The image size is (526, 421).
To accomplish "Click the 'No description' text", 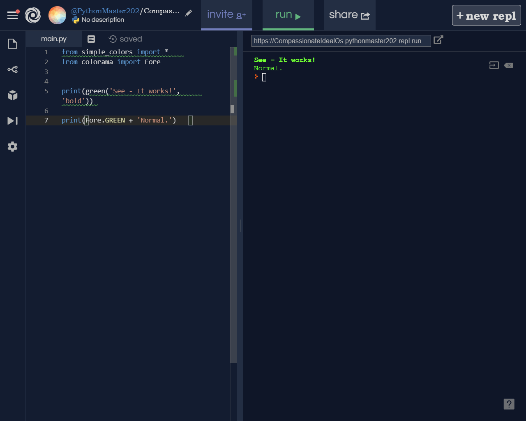I will 103,20.
